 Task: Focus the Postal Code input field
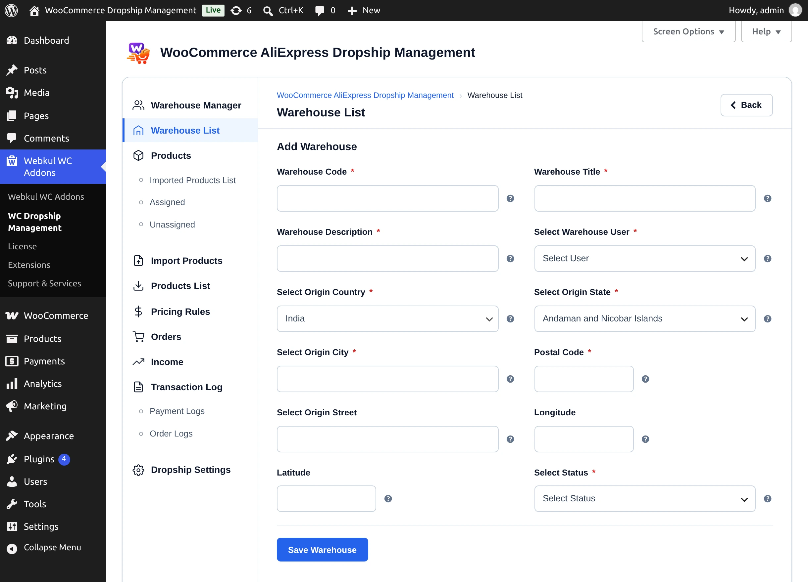pyautogui.click(x=583, y=379)
